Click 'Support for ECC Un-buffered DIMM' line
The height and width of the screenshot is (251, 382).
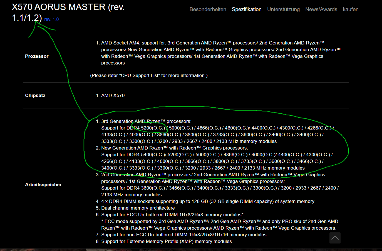tap(172, 215)
